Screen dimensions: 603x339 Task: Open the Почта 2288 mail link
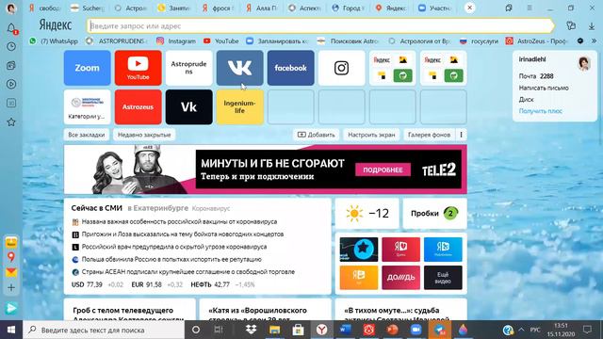pyautogui.click(x=536, y=76)
